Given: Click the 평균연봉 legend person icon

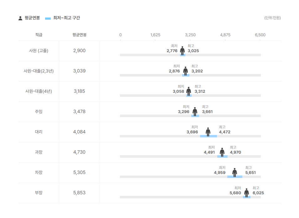Looking at the screenshot, I should 20,18.
